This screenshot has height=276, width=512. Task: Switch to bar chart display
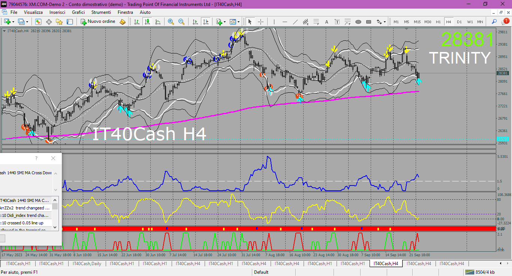137,22
